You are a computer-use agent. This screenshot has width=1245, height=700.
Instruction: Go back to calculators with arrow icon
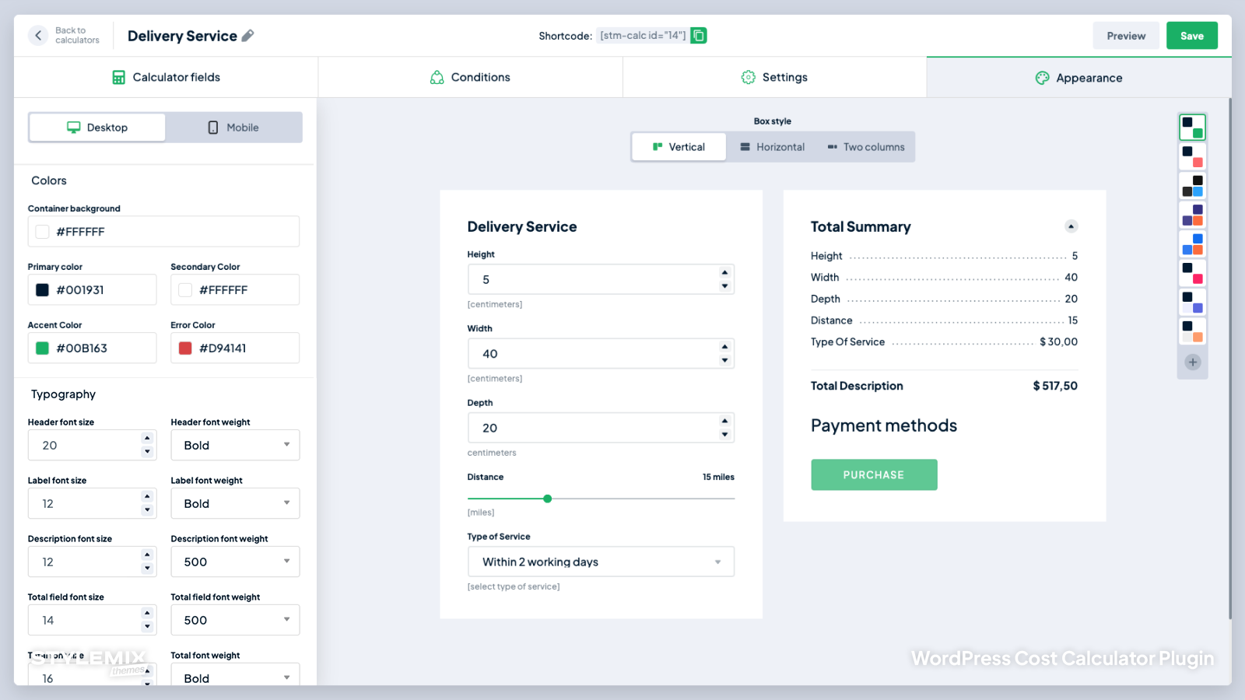point(38,35)
